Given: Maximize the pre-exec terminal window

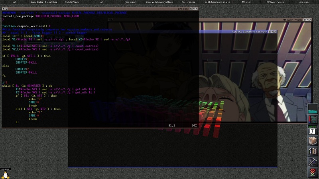Looking at the screenshot, I should point(192,8).
